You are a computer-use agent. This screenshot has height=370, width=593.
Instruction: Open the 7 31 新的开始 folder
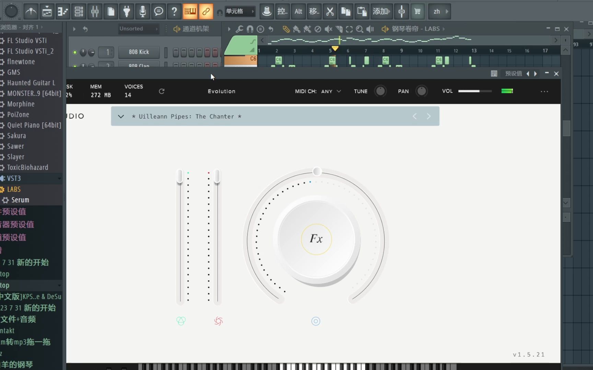click(x=25, y=262)
